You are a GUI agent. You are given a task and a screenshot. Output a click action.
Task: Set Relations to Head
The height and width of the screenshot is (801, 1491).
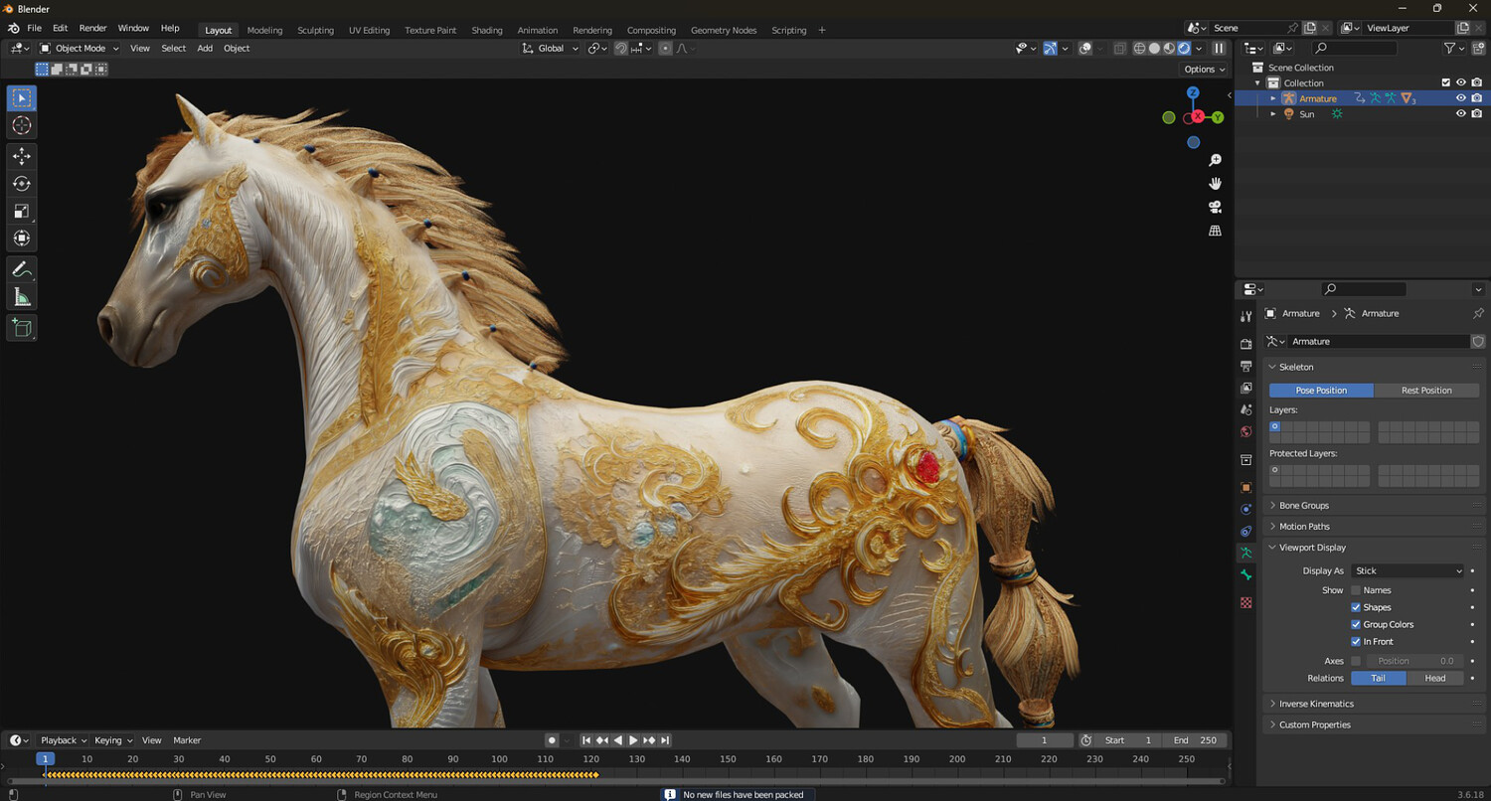pyautogui.click(x=1435, y=678)
